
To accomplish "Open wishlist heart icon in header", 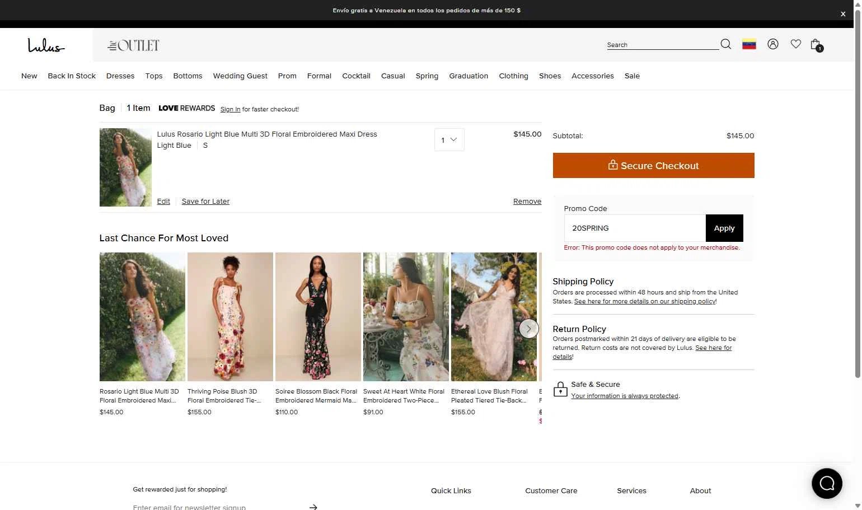I will [x=795, y=44].
